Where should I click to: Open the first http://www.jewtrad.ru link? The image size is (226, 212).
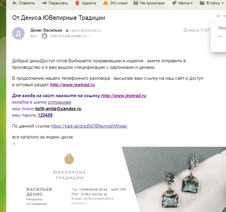(x=72, y=85)
